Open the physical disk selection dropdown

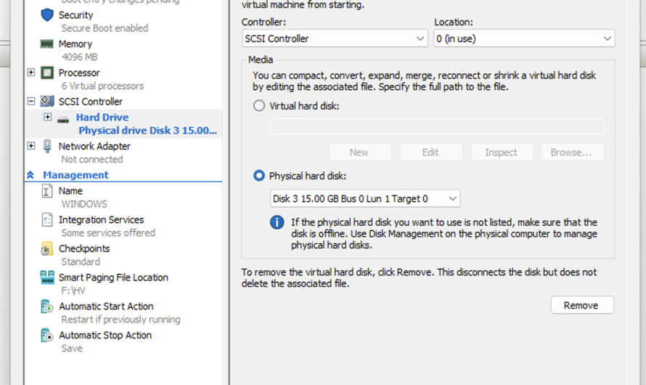coord(365,198)
